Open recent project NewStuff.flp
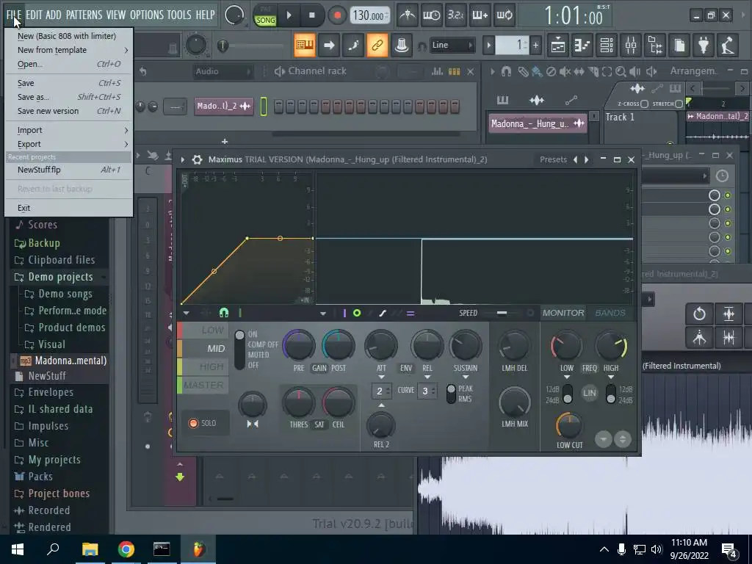Viewport: 752px width, 564px height. pos(68,170)
